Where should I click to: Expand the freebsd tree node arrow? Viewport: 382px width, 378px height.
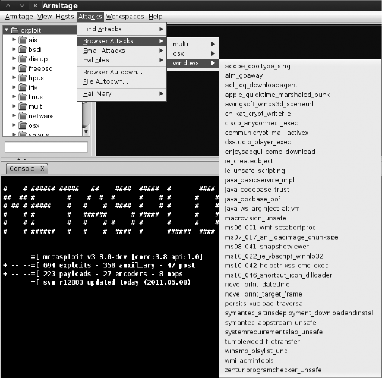point(14,68)
